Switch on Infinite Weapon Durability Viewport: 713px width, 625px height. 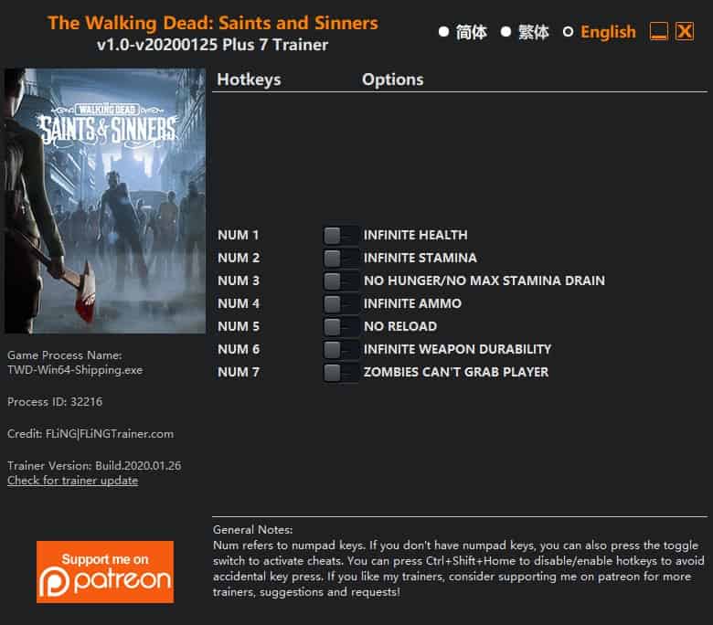tap(341, 350)
